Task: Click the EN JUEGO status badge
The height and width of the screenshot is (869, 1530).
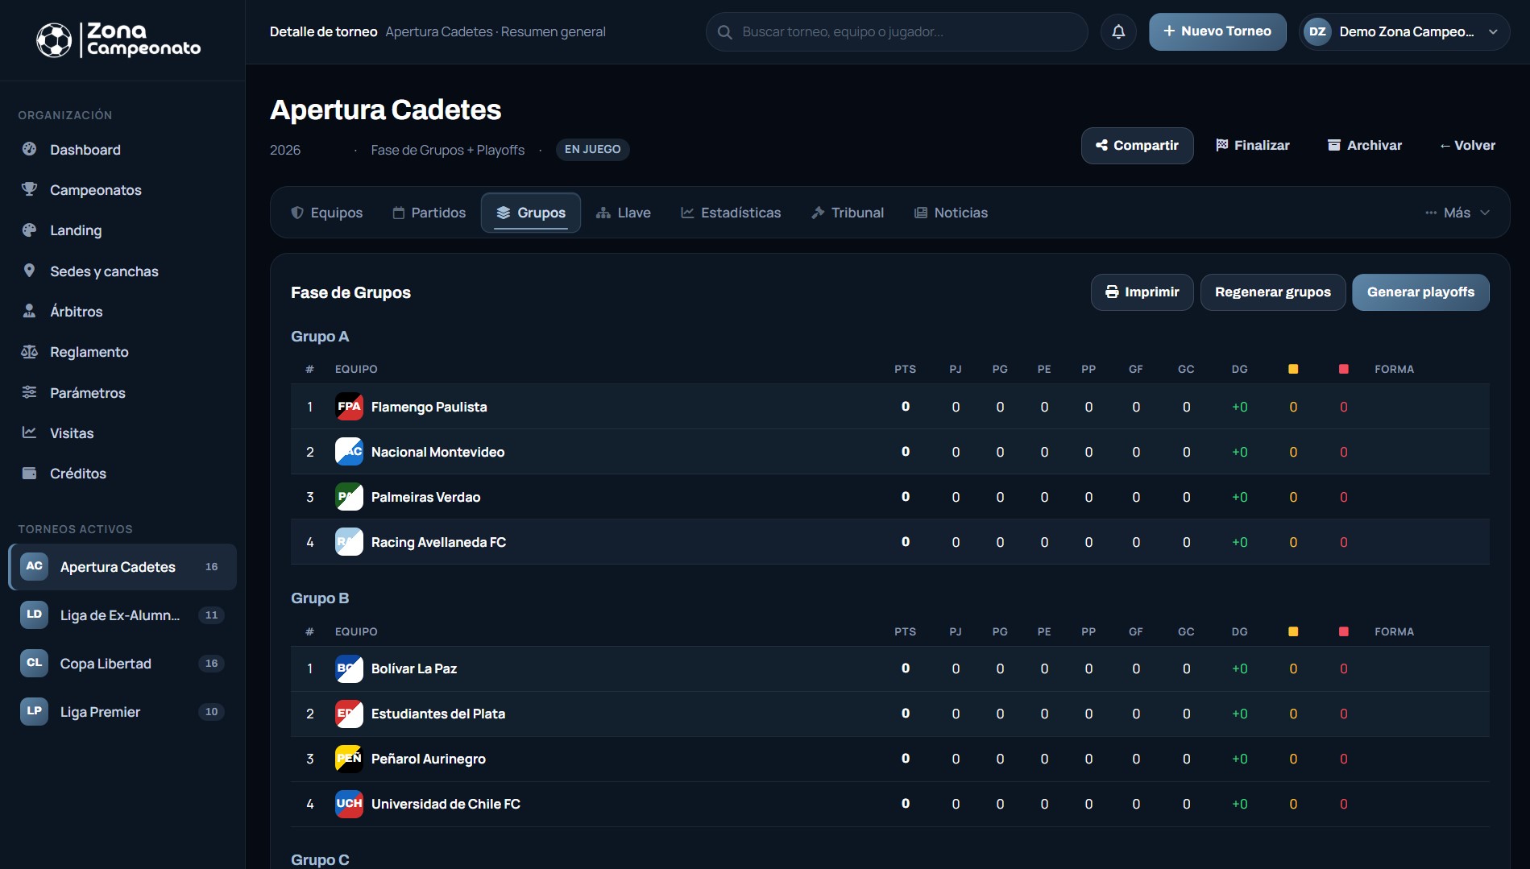Action: pyautogui.click(x=593, y=150)
